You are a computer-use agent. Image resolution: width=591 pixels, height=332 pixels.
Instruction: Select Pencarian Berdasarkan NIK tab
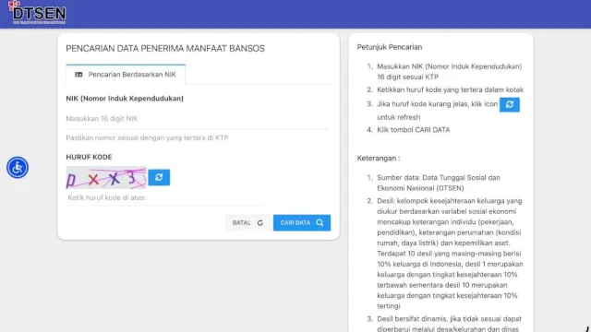coord(126,75)
